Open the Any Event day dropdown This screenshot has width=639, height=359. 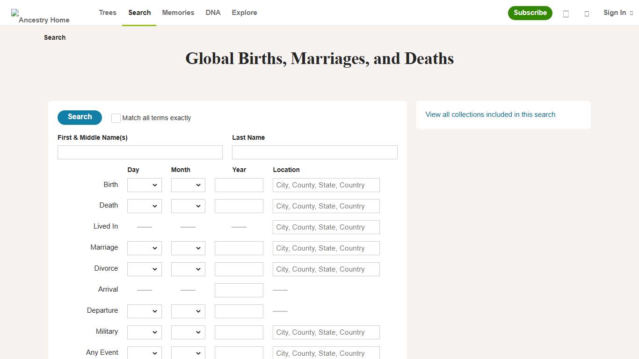pos(144,352)
